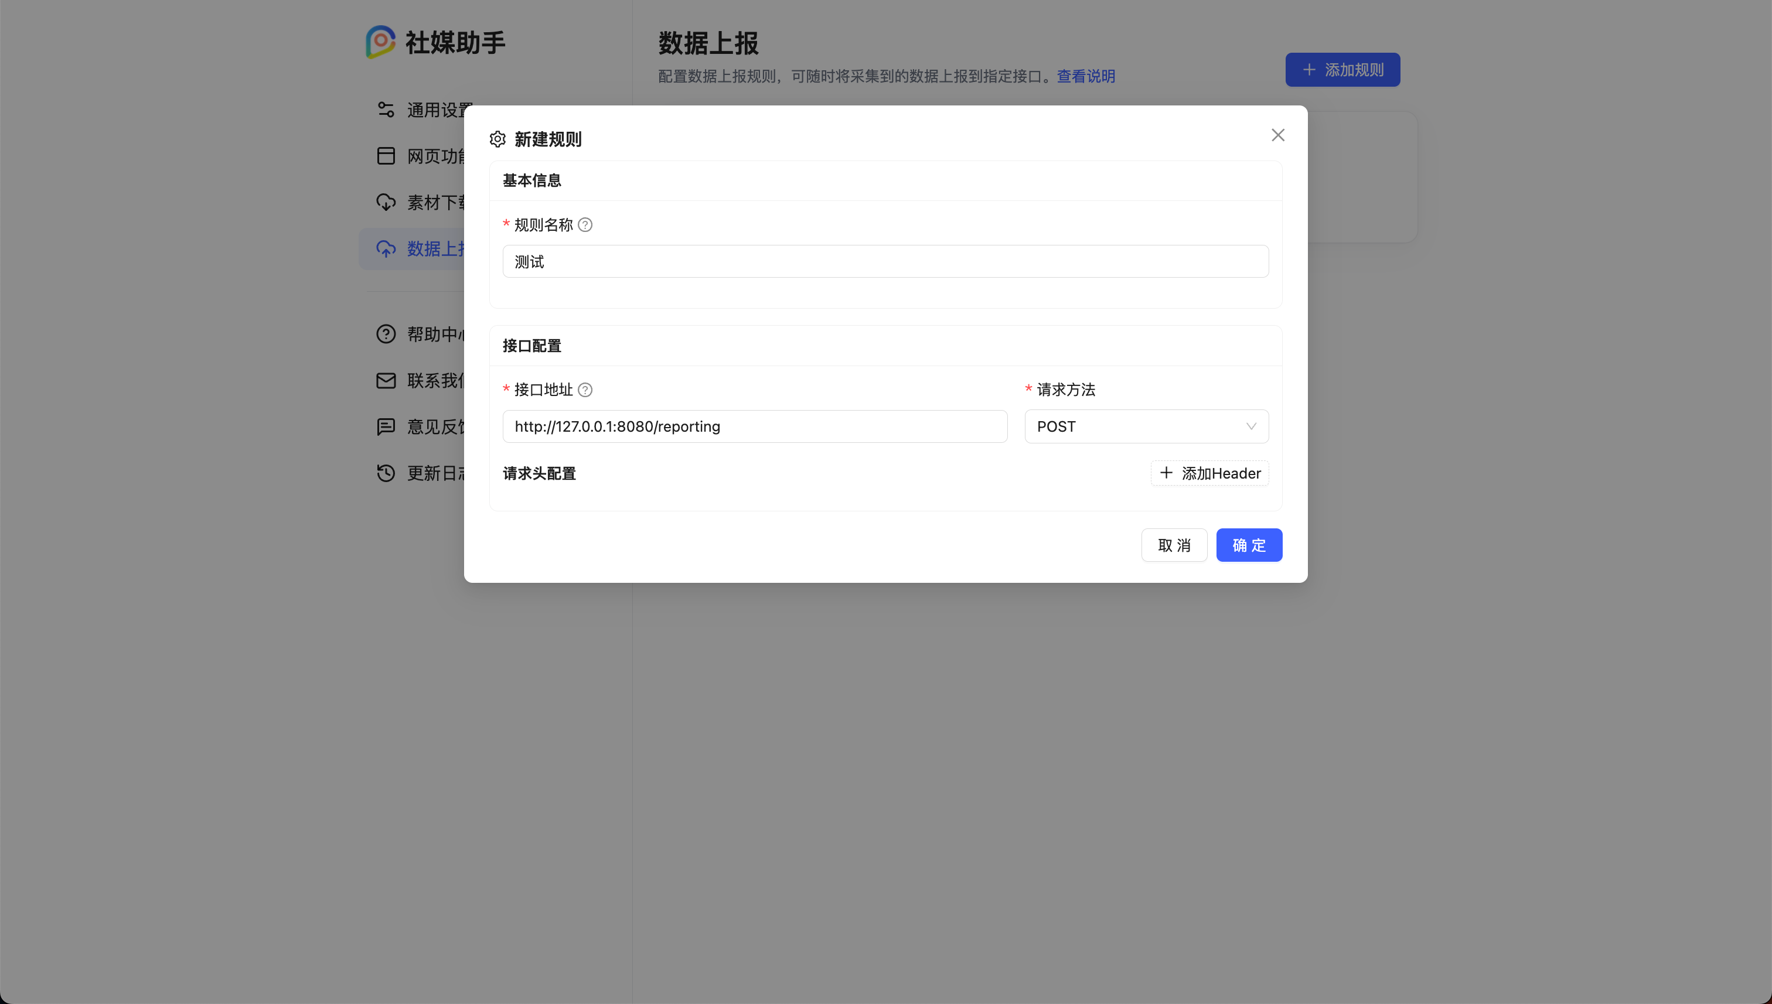Click the 接口地址 URL input field
Image resolution: width=1772 pixels, height=1004 pixels.
point(755,426)
